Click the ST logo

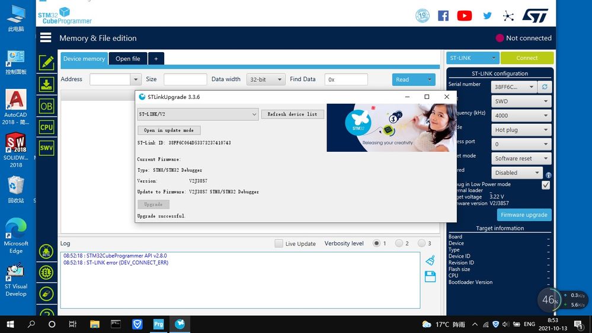tap(535, 15)
